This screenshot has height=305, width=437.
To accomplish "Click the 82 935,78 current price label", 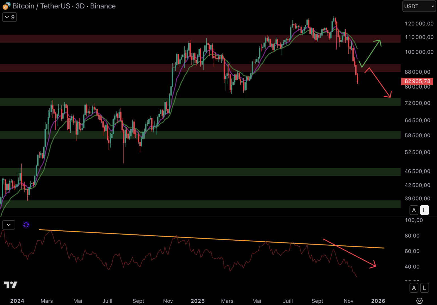I will 417,81.
